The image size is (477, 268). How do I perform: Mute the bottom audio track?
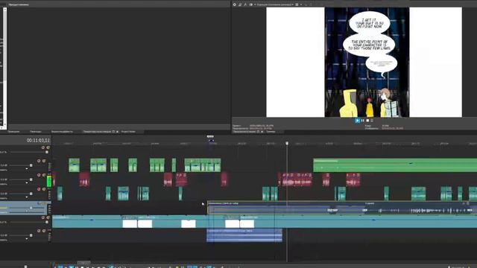pos(39,231)
